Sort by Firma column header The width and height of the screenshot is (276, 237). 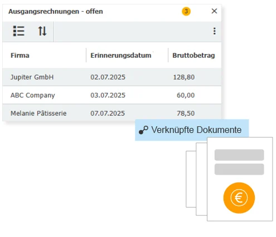20,56
